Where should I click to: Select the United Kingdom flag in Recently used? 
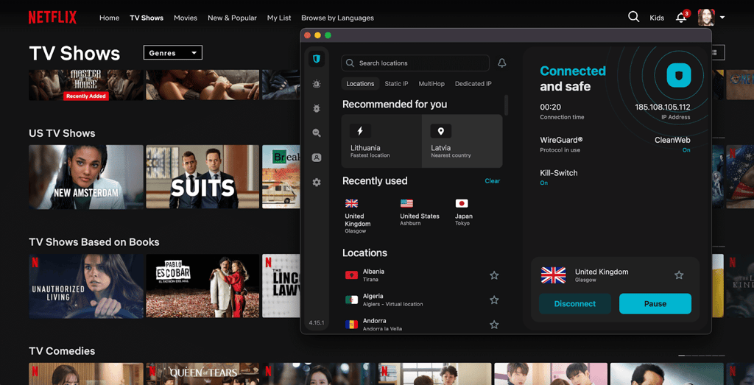[x=351, y=203]
